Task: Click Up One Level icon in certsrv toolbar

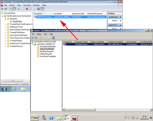Action: pos(41,38)
